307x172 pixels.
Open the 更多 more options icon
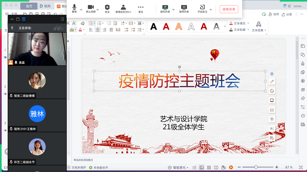(x=141, y=7)
